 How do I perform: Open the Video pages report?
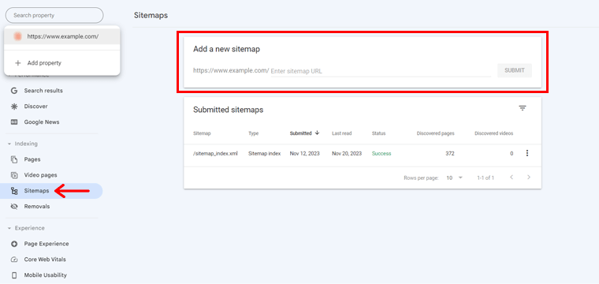pos(40,175)
